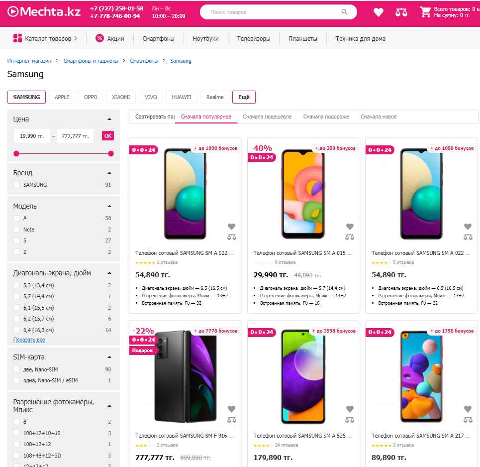This screenshot has width=480, height=467.
Task: Add SM A 525 phone to favorites
Action: [350, 409]
